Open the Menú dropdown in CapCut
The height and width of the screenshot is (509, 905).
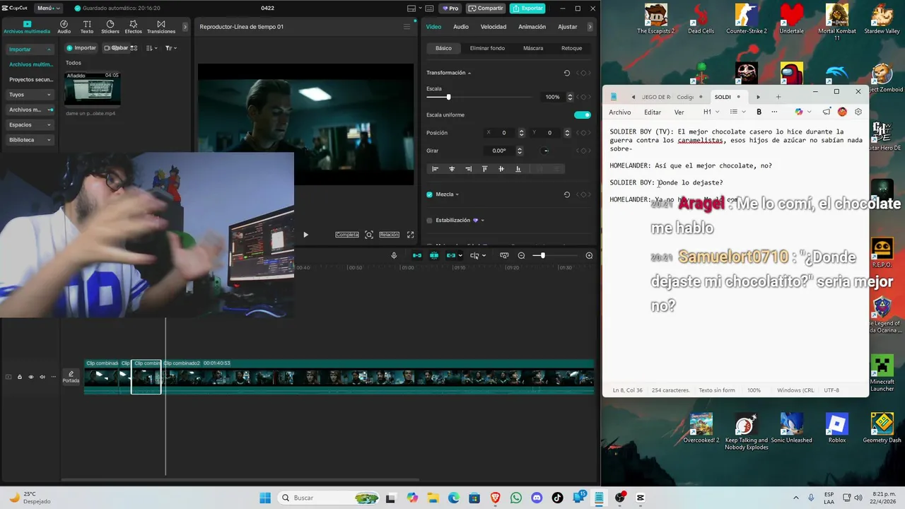tap(47, 8)
